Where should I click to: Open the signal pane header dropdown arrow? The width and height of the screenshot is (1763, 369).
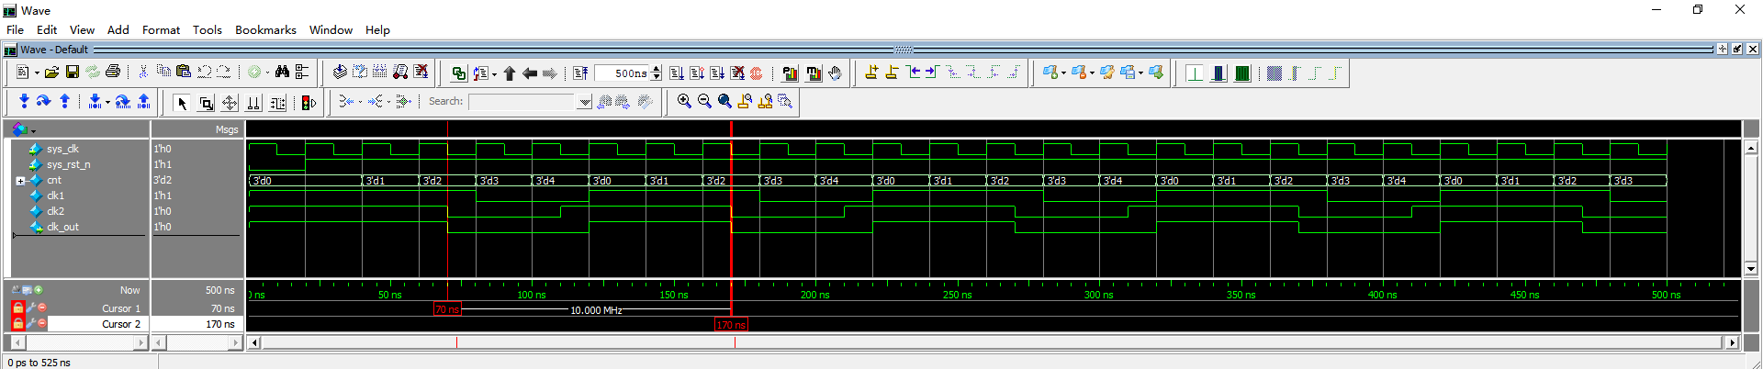(x=34, y=130)
